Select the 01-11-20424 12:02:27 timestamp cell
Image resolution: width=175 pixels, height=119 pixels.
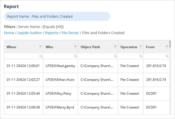(x=23, y=80)
